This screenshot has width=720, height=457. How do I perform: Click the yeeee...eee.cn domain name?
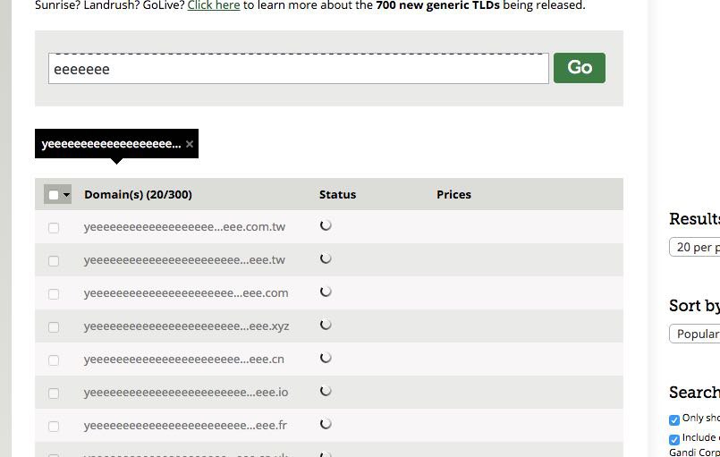pyautogui.click(x=183, y=360)
